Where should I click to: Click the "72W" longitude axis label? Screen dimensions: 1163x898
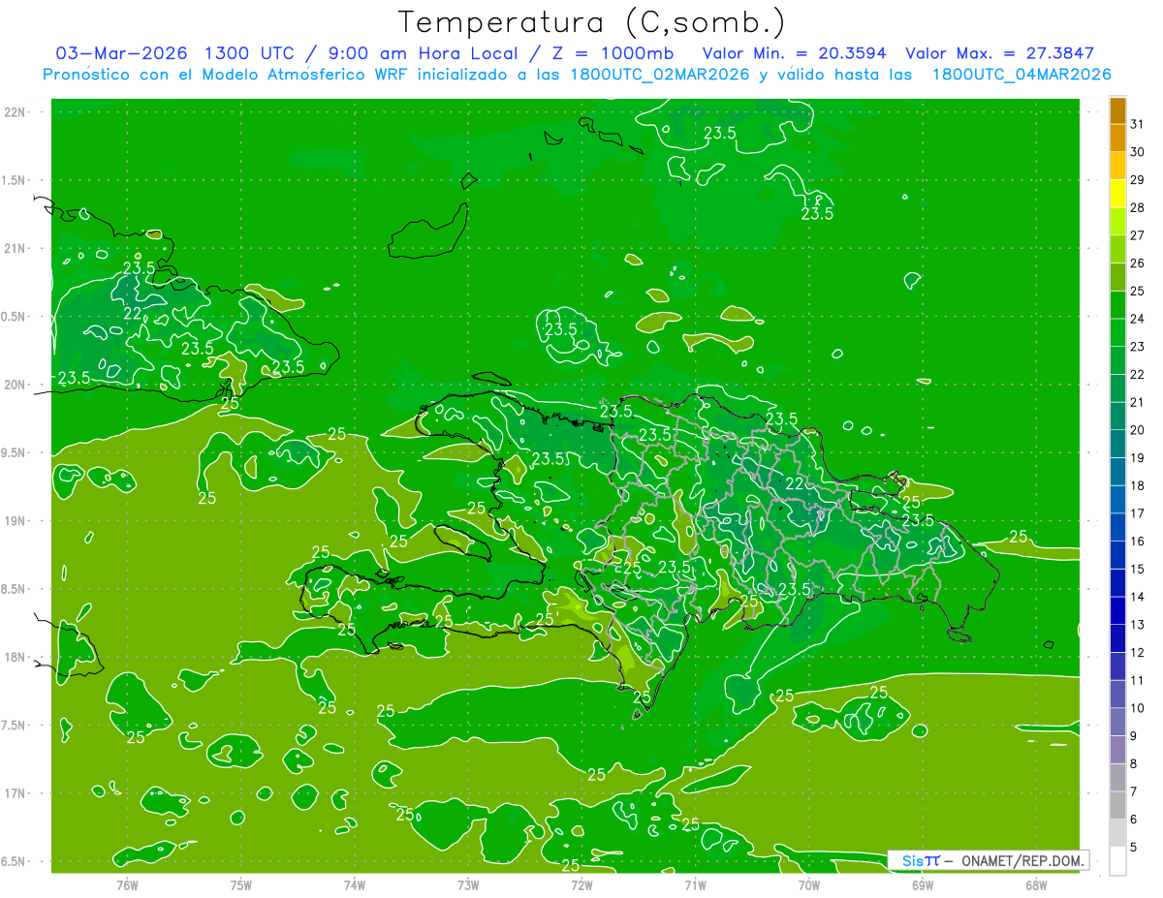point(581,885)
